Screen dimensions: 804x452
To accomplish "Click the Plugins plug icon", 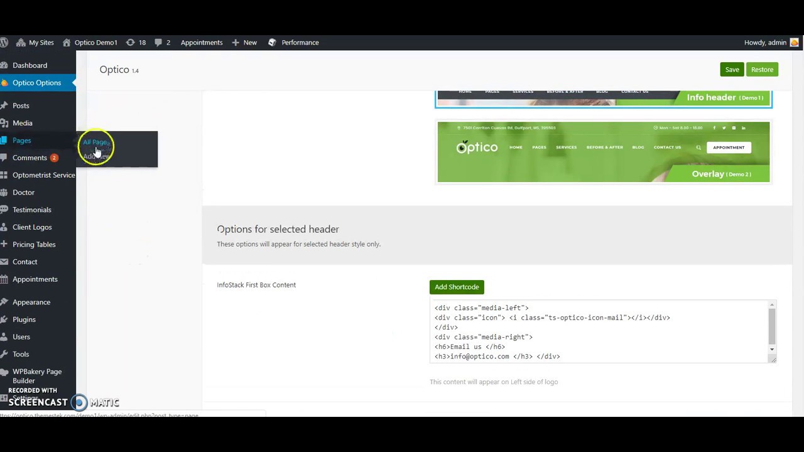I will click(x=3, y=320).
